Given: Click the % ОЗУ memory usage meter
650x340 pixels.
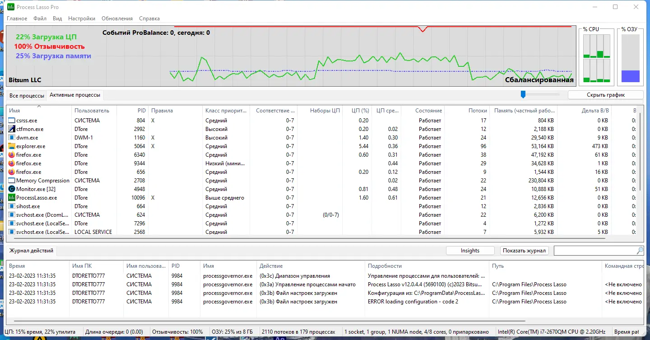Looking at the screenshot, I should click(x=631, y=58).
